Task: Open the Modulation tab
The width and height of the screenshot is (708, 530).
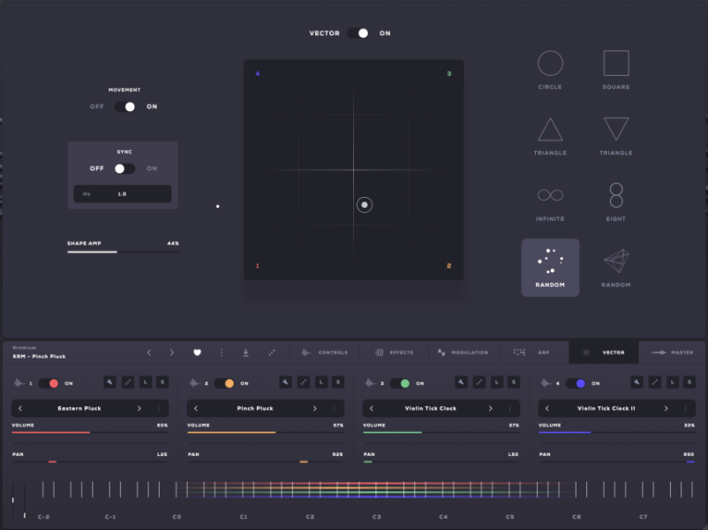Action: tap(463, 352)
